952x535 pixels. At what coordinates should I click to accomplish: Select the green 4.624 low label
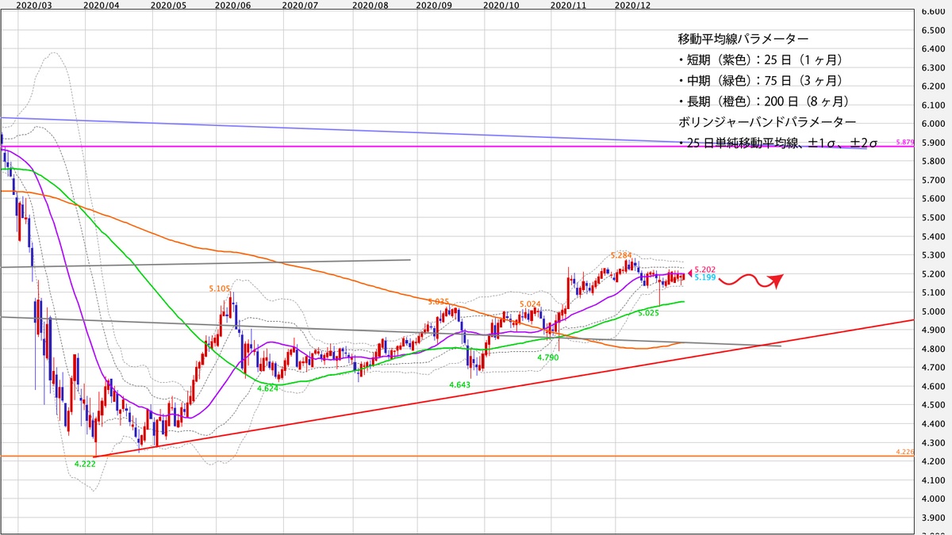[267, 388]
